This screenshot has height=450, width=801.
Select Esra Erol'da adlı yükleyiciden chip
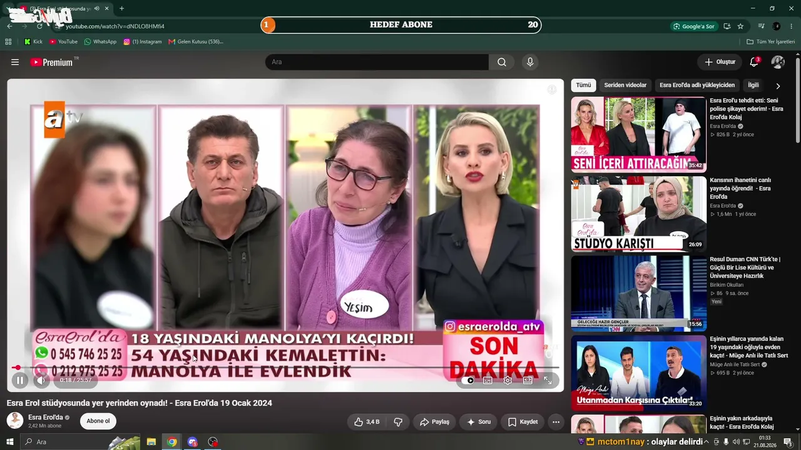(697, 85)
